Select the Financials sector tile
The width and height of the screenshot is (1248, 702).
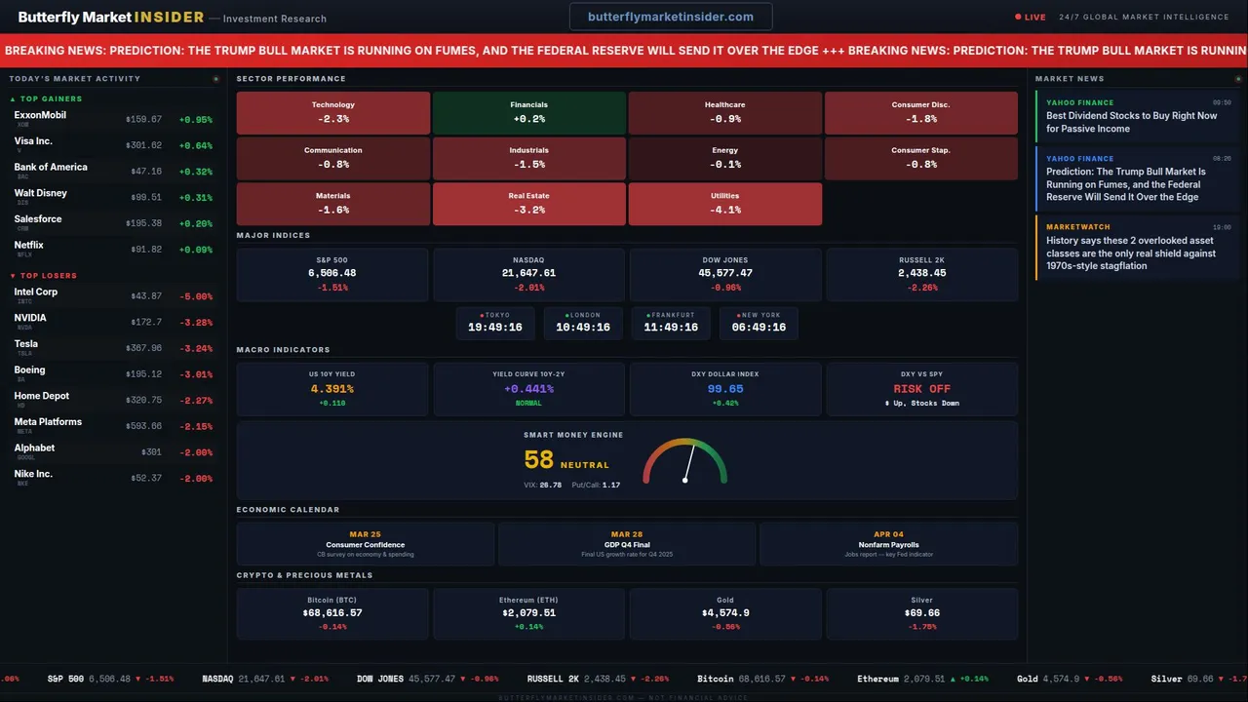[x=529, y=112]
